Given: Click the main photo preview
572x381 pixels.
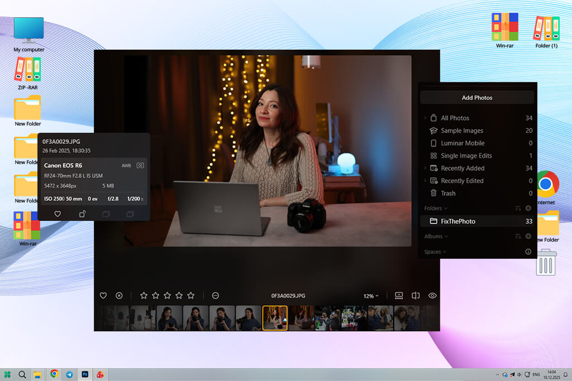Looking at the screenshot, I should point(268,151).
